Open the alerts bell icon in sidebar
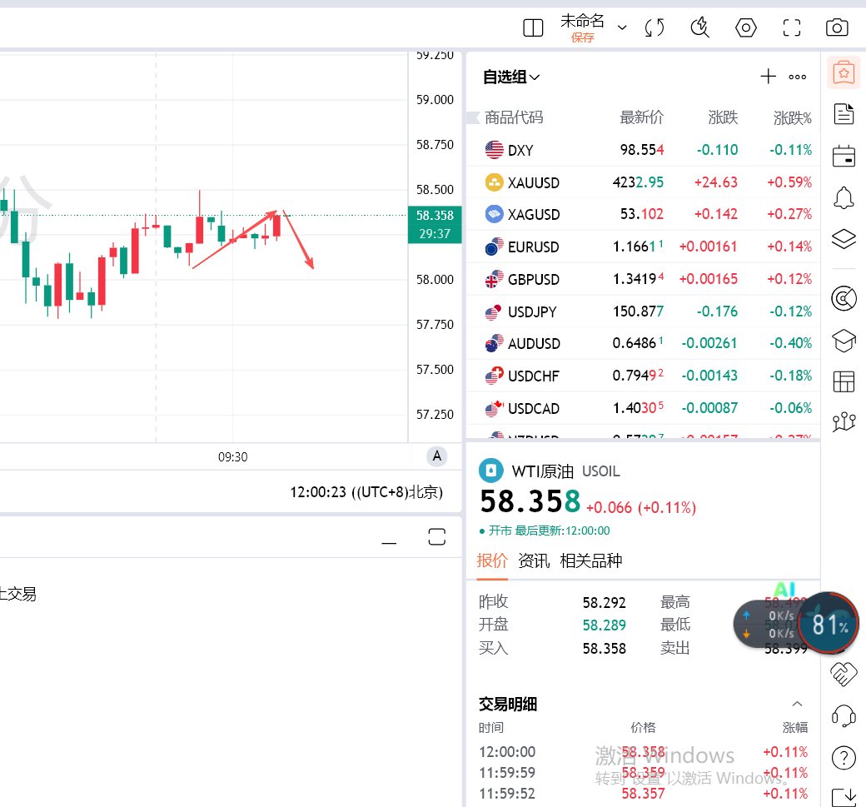The height and width of the screenshot is (807, 866). coord(844,197)
